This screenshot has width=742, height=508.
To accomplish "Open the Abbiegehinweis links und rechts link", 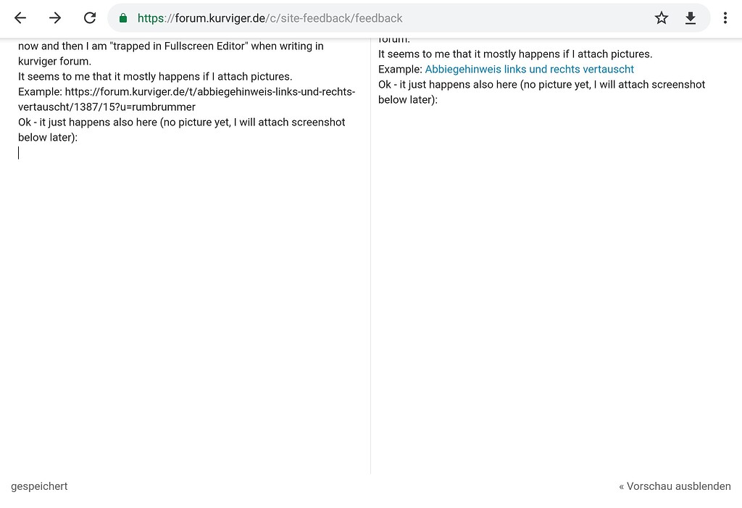I will coord(529,69).
